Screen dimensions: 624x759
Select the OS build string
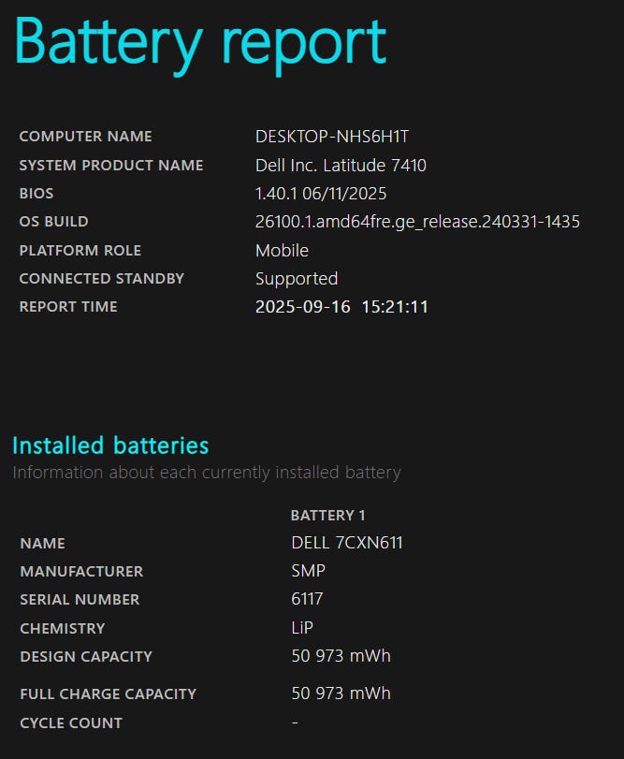417,222
